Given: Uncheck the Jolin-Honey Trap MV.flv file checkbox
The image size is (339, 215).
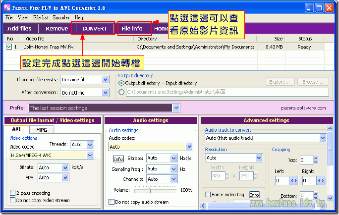Looking at the screenshot, I should pos(9,47).
